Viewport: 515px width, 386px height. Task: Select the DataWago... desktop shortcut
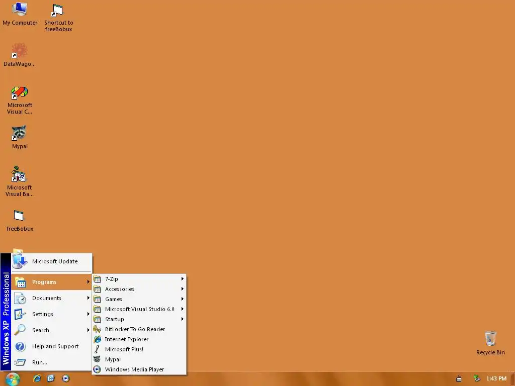[20, 55]
